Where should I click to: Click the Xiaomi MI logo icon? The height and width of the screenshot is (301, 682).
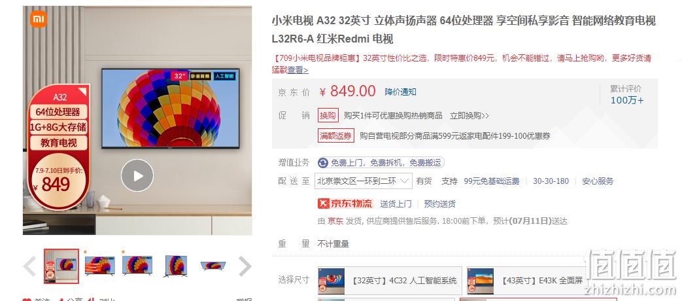coord(39,20)
